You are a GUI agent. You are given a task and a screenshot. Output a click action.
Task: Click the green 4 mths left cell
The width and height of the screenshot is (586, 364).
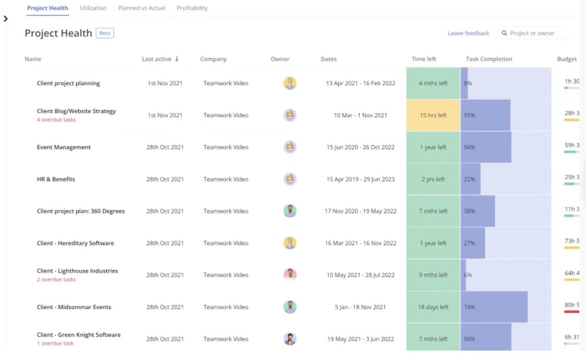(x=433, y=83)
